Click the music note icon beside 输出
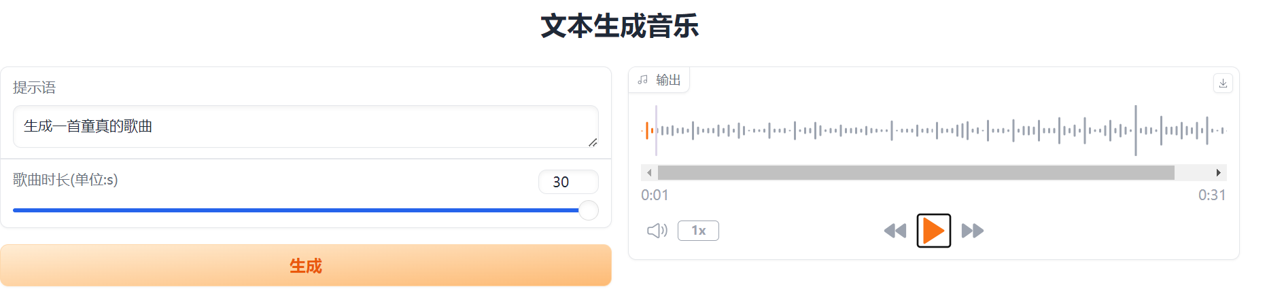Screen dimensions: 1267x306 click(x=643, y=80)
